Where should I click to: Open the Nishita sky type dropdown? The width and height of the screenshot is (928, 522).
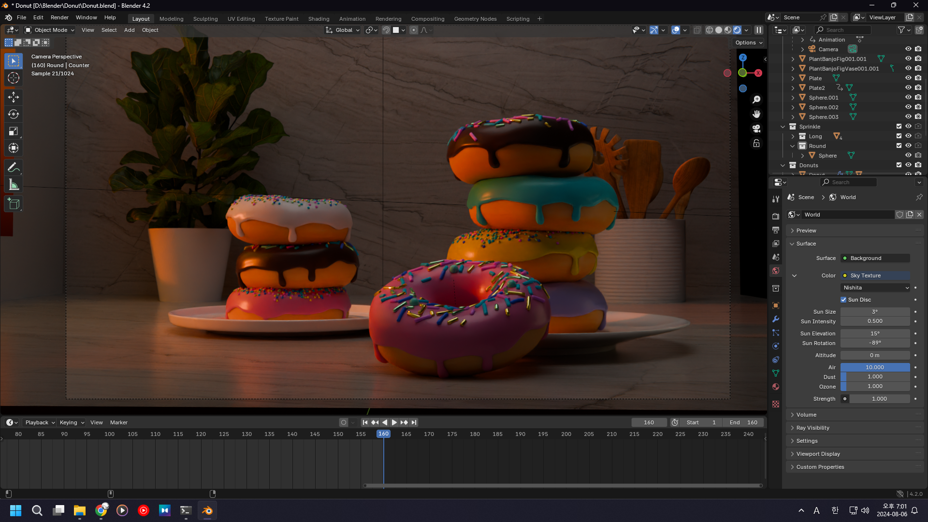(875, 288)
